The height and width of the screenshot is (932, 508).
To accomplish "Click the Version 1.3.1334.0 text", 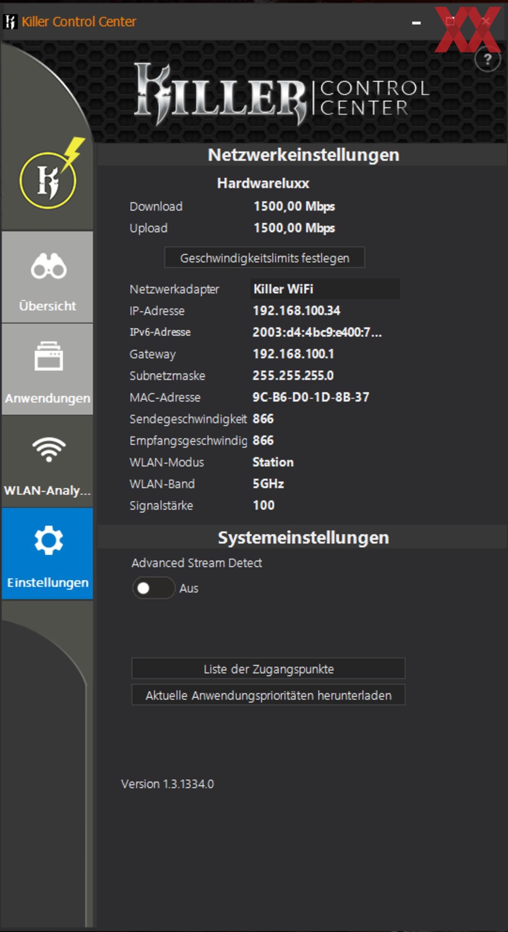I will (x=167, y=784).
